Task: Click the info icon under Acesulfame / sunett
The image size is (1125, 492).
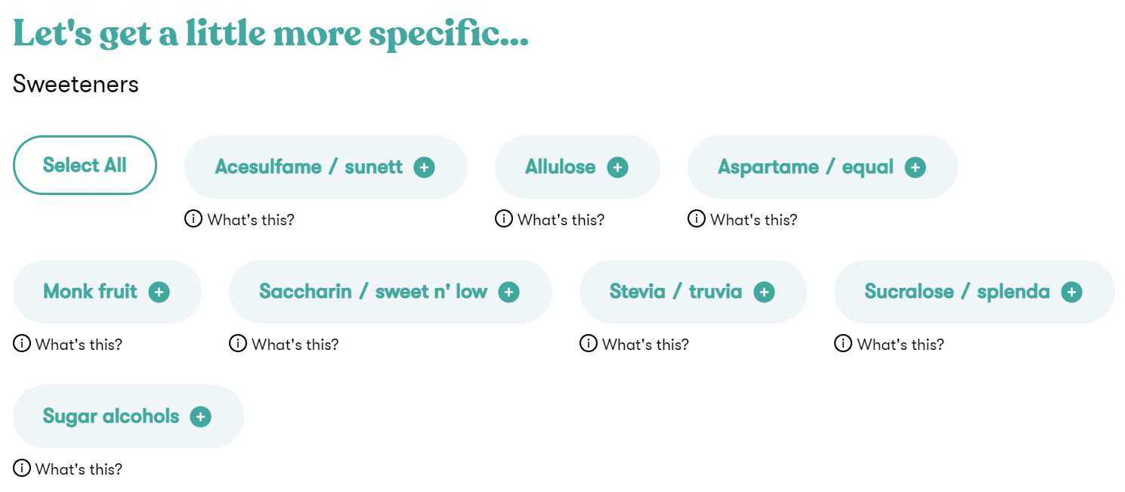Action: click(x=193, y=219)
